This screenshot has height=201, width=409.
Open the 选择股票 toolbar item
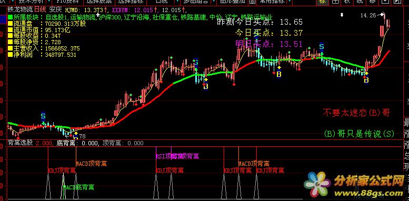pyautogui.click(x=99, y=1)
